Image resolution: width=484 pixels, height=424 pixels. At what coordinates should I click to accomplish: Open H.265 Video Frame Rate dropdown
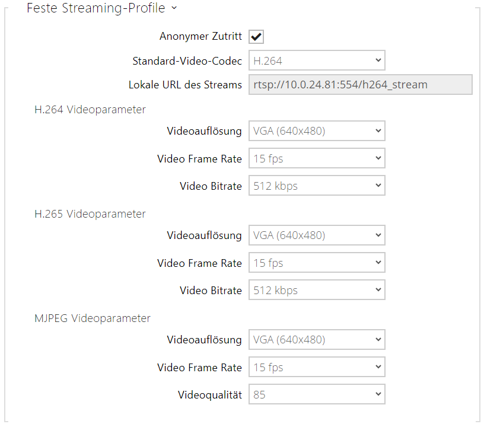pyautogui.click(x=317, y=263)
